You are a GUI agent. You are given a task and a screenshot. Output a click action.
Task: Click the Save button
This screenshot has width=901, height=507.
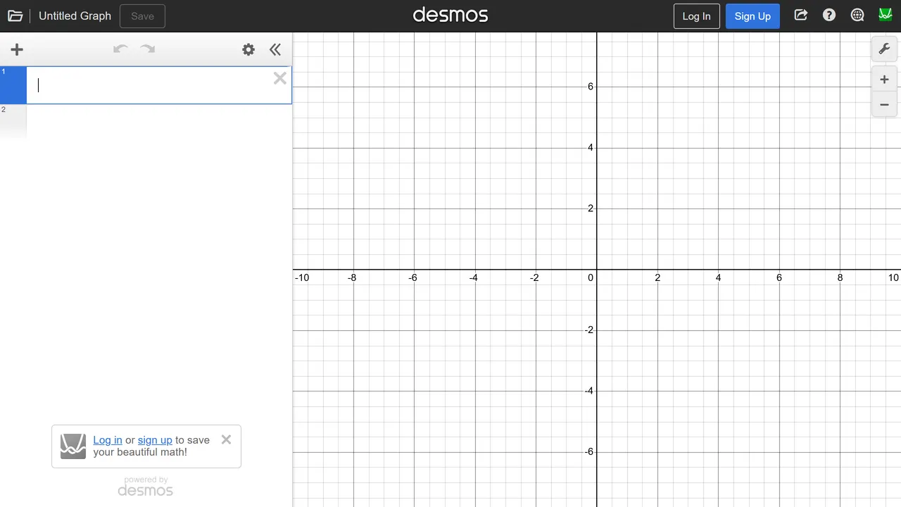click(x=142, y=15)
